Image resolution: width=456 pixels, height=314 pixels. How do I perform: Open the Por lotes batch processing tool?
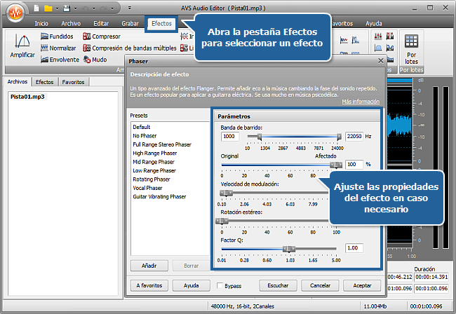click(x=411, y=49)
